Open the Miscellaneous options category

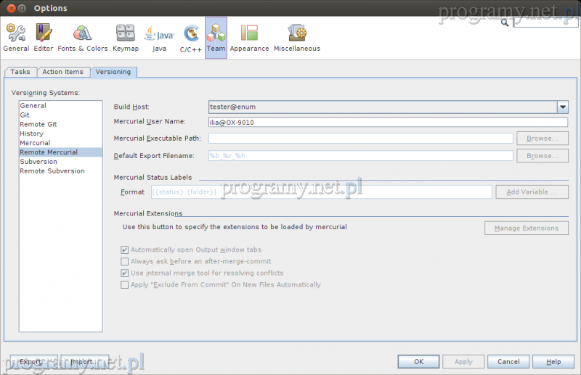296,38
